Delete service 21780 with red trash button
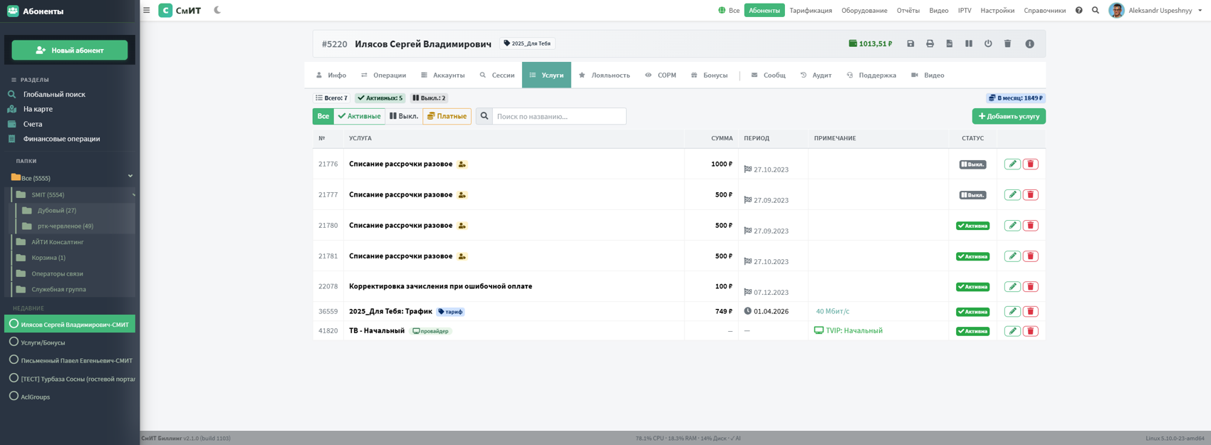This screenshot has height=445, width=1211. coord(1030,225)
